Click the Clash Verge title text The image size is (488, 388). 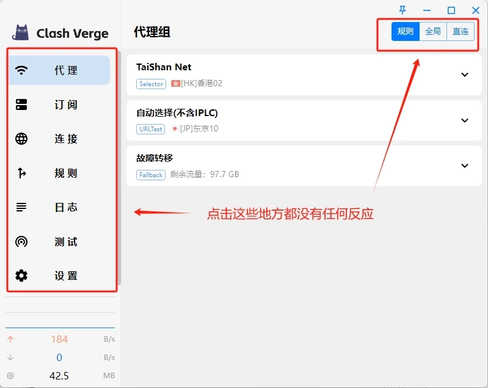click(73, 34)
